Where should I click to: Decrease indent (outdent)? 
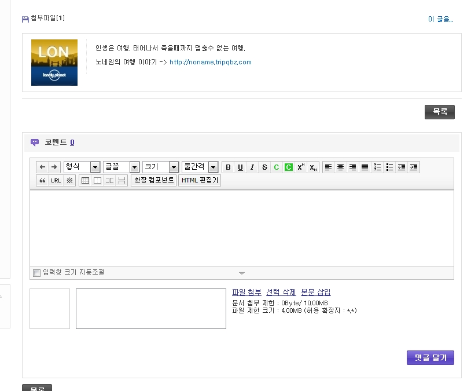(402, 167)
